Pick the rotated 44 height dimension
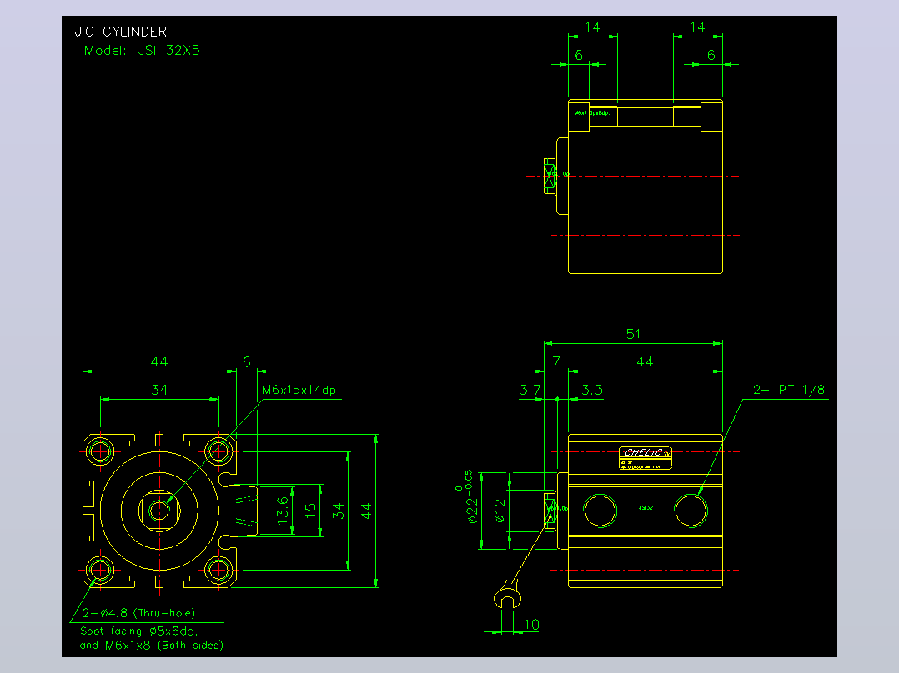 tap(366, 511)
